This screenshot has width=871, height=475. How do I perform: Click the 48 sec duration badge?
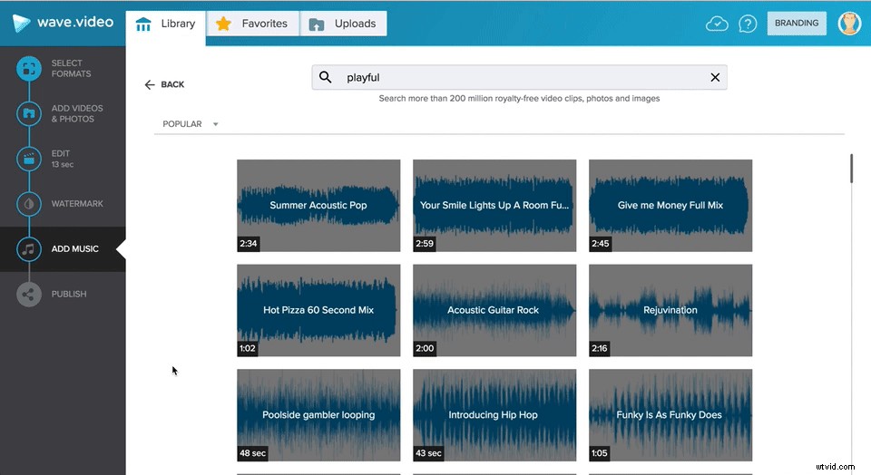(253, 453)
